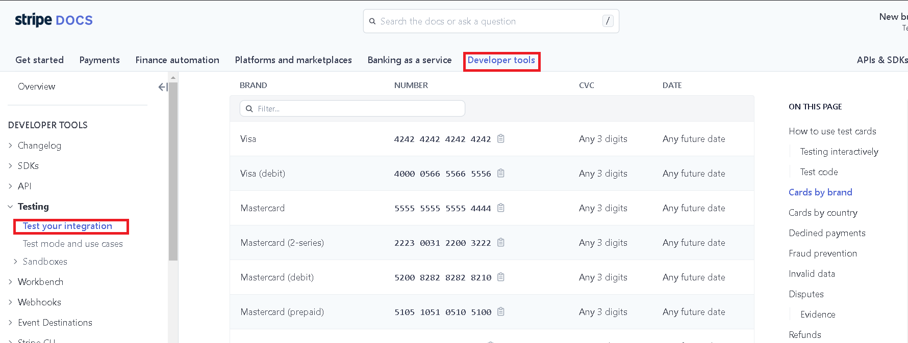
Task: Open the Payments tab
Action: pos(99,60)
